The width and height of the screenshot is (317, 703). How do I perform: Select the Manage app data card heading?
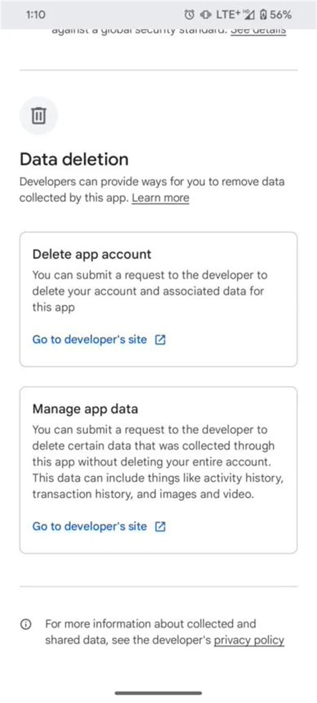tap(85, 409)
